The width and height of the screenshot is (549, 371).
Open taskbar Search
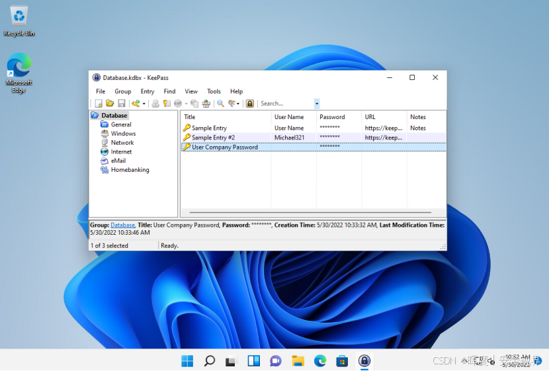(210, 361)
